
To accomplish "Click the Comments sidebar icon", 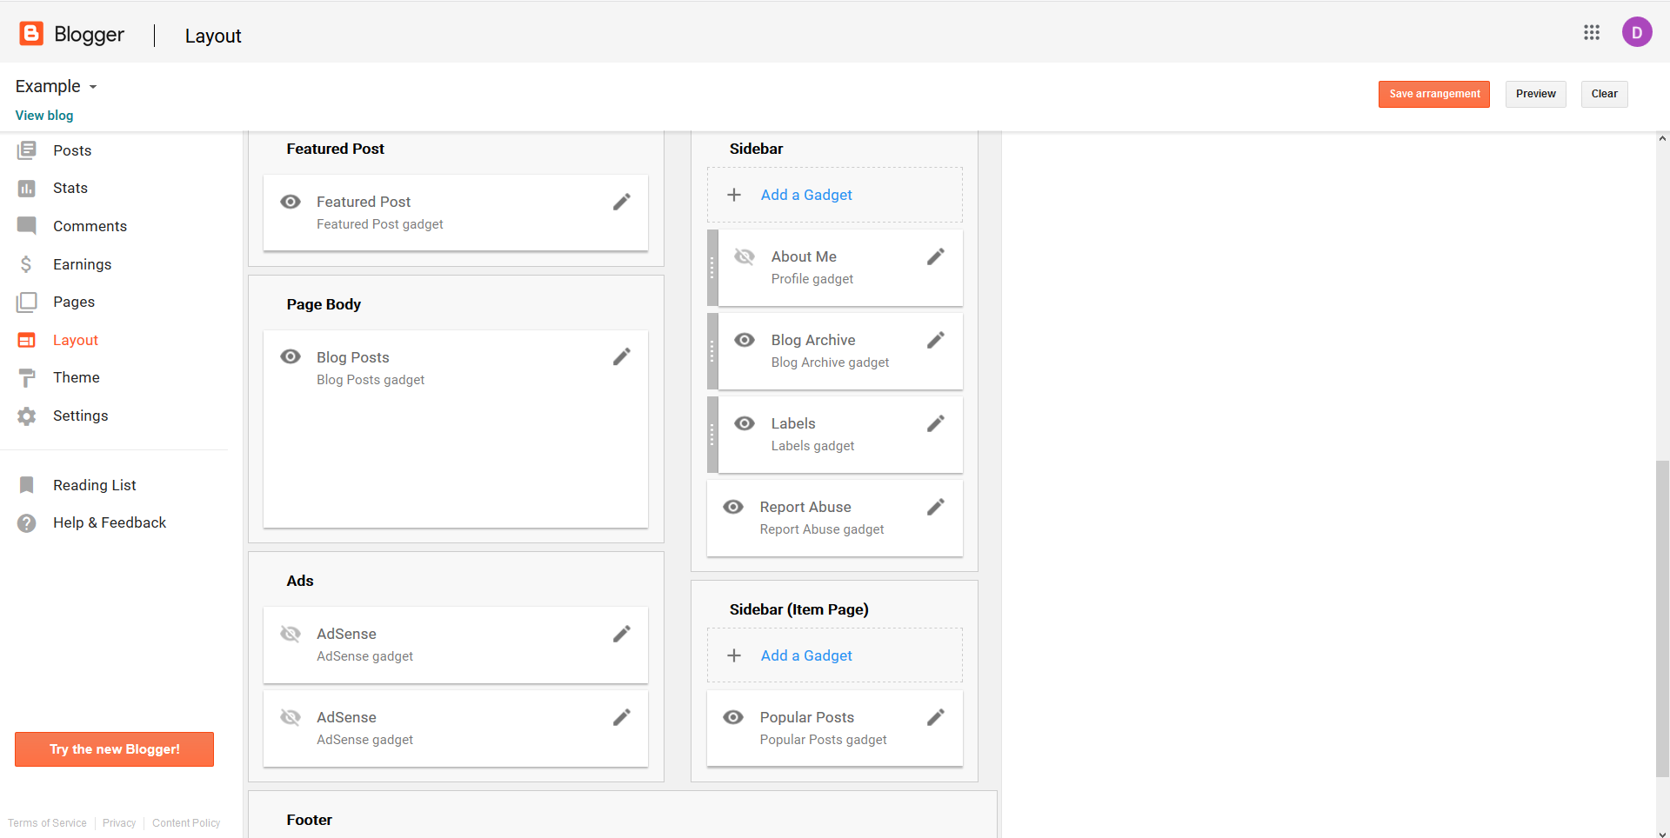I will point(27,226).
